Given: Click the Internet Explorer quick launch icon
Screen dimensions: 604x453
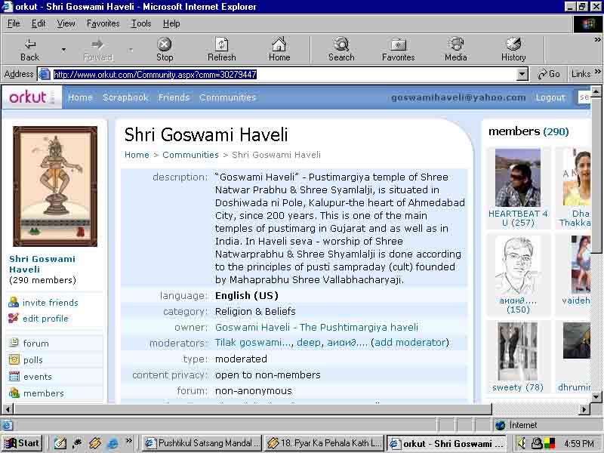Looking at the screenshot, I should [112, 443].
